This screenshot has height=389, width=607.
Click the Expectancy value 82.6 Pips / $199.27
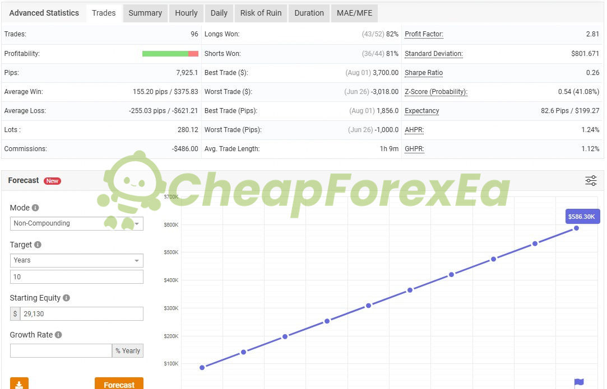click(x=570, y=111)
